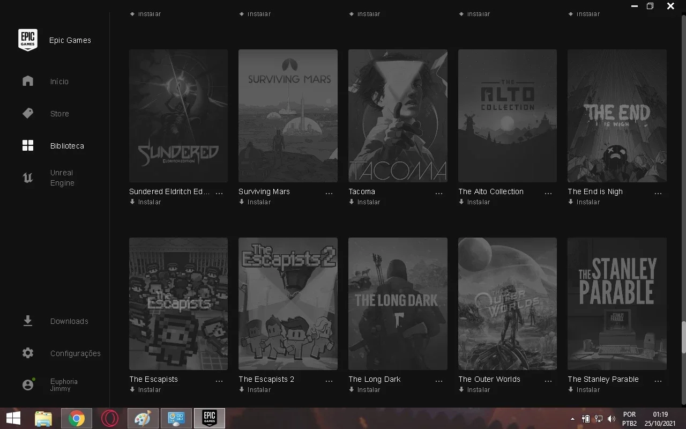Open Windows Start menu
Viewport: 686px width, 429px height.
pyautogui.click(x=13, y=418)
